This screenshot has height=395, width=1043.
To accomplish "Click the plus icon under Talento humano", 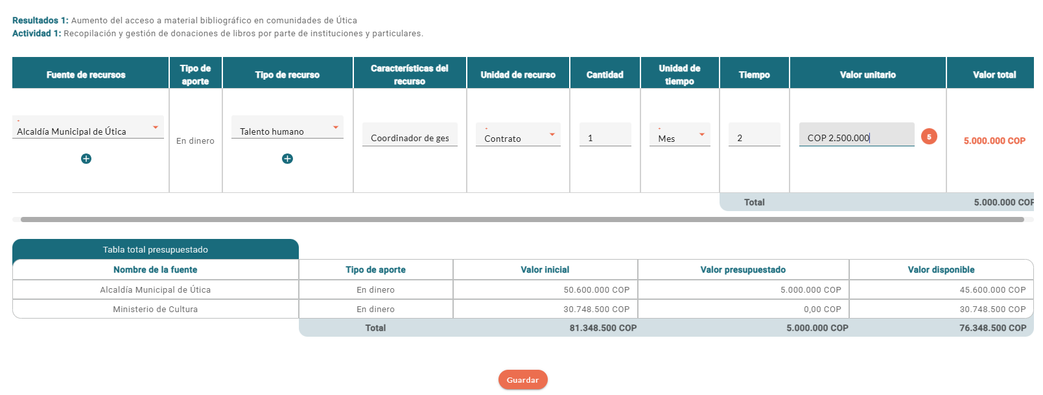I will [287, 158].
